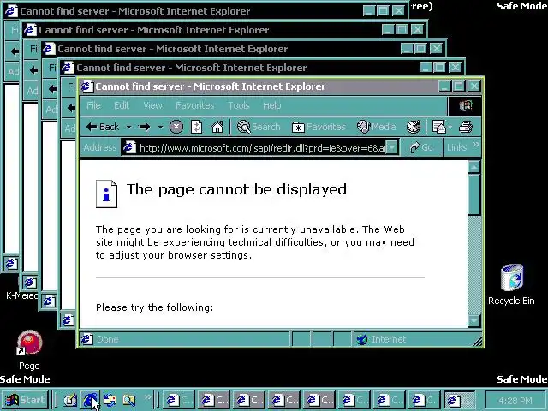Screen dimensions: 548x411
Task: Click the magnifier quick launch icon
Action: pyautogui.click(x=129, y=400)
